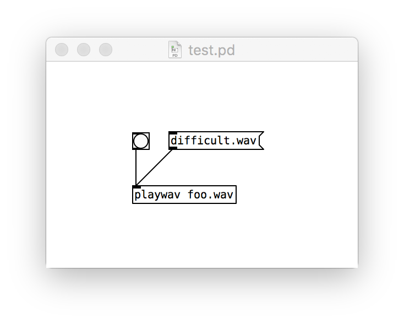
Task: Click the flag-shaped right edge of message box
Action: [261, 141]
